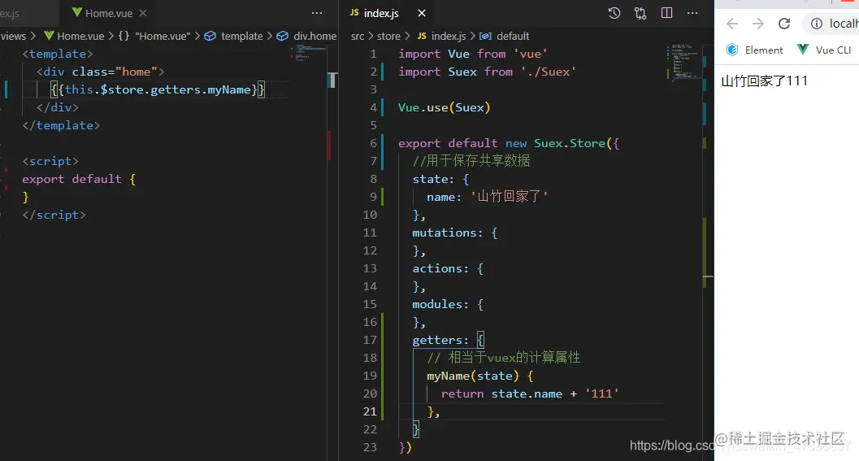Open more actions menu in left editor group
This screenshot has width=859, height=461.
point(317,13)
